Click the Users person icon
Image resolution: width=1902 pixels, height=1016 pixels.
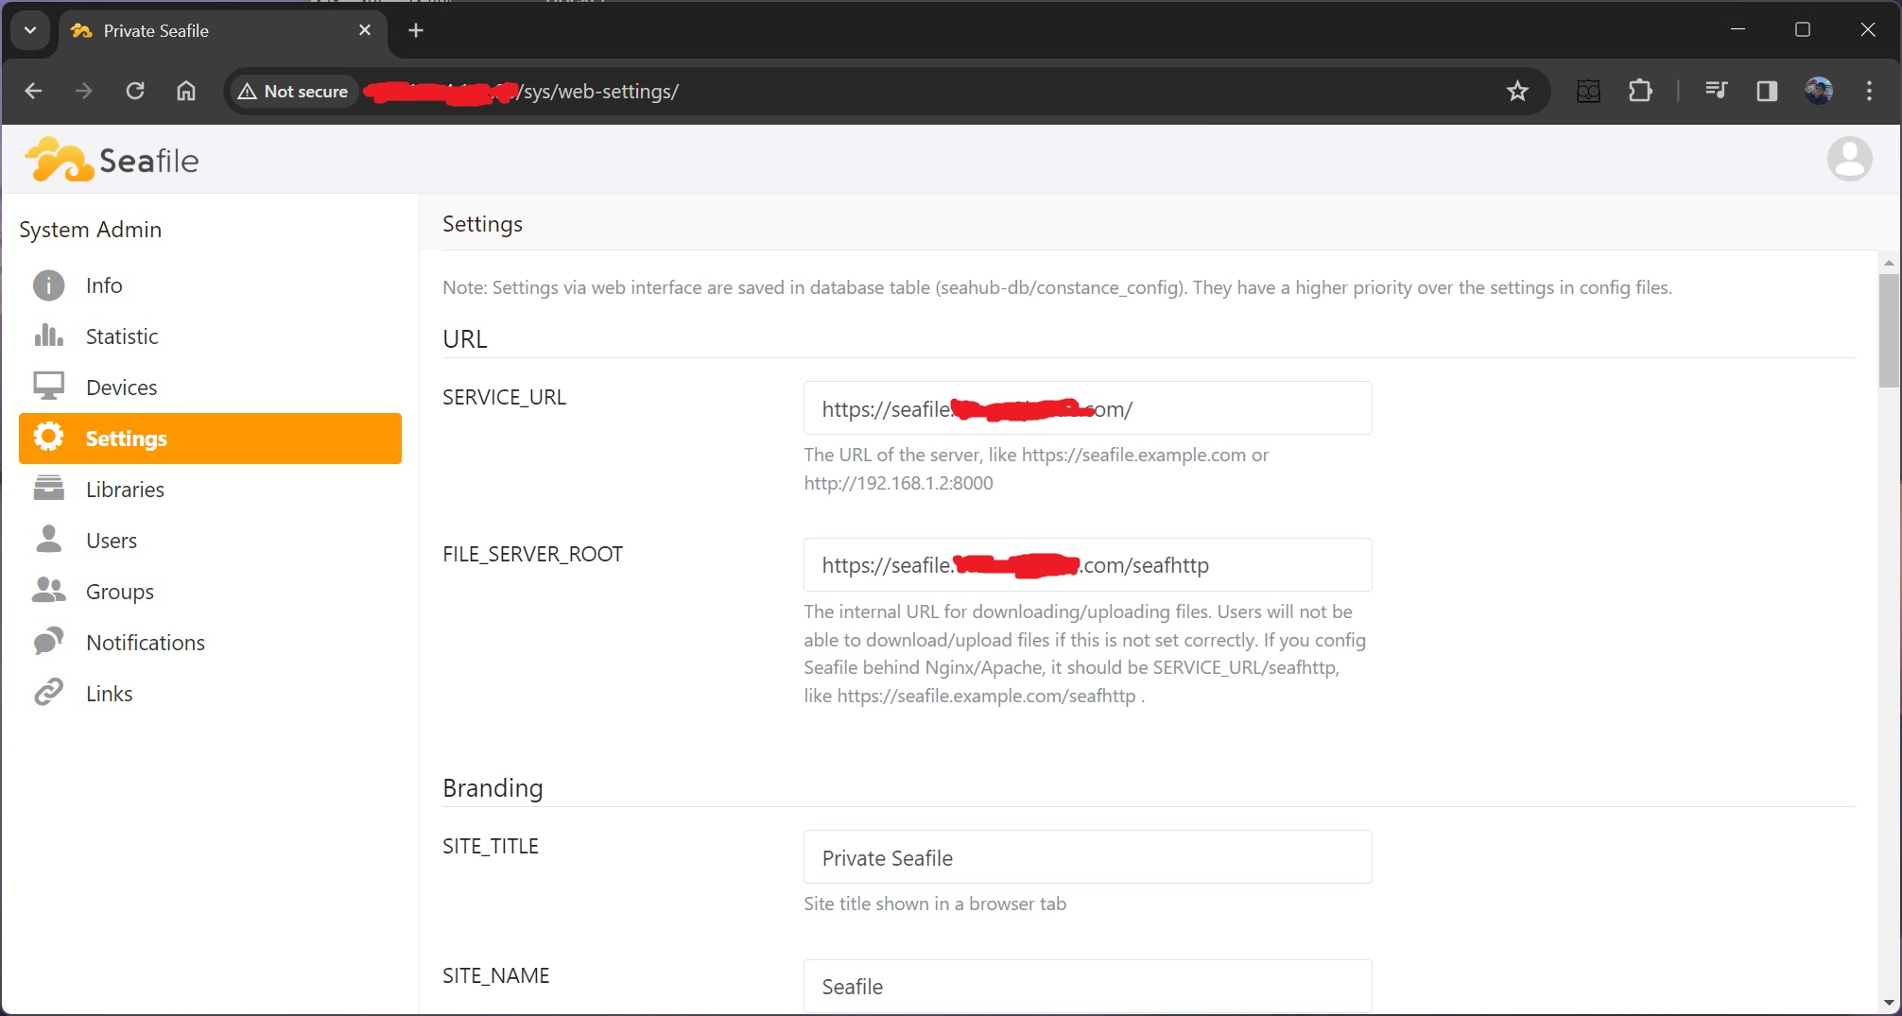(x=48, y=539)
